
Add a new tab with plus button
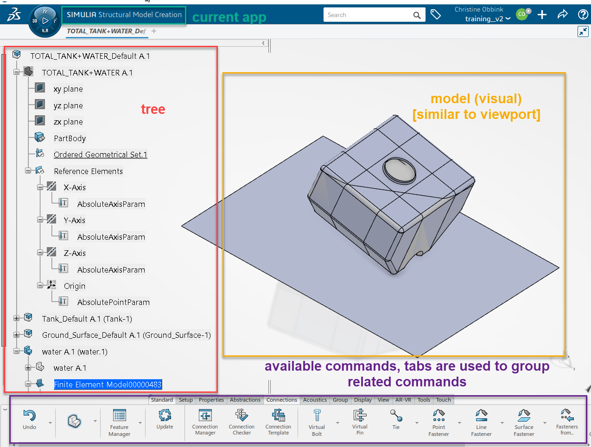154,31
